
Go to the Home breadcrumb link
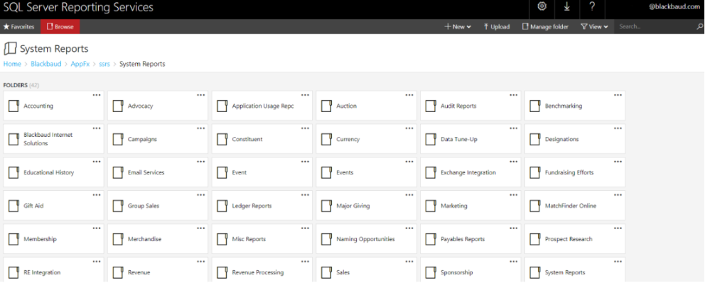(12, 64)
